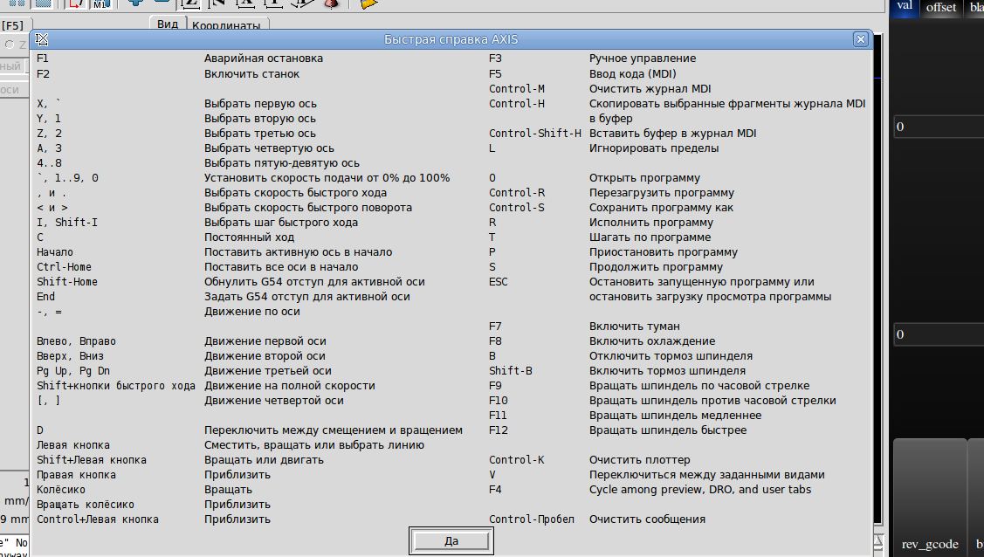Open the offset tab in the right panel

(x=940, y=8)
